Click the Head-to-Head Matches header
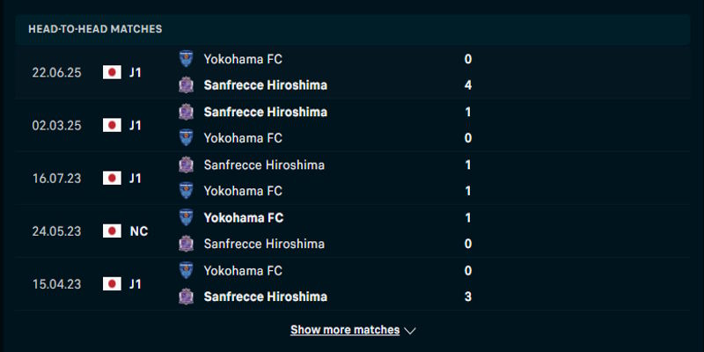 (95, 29)
